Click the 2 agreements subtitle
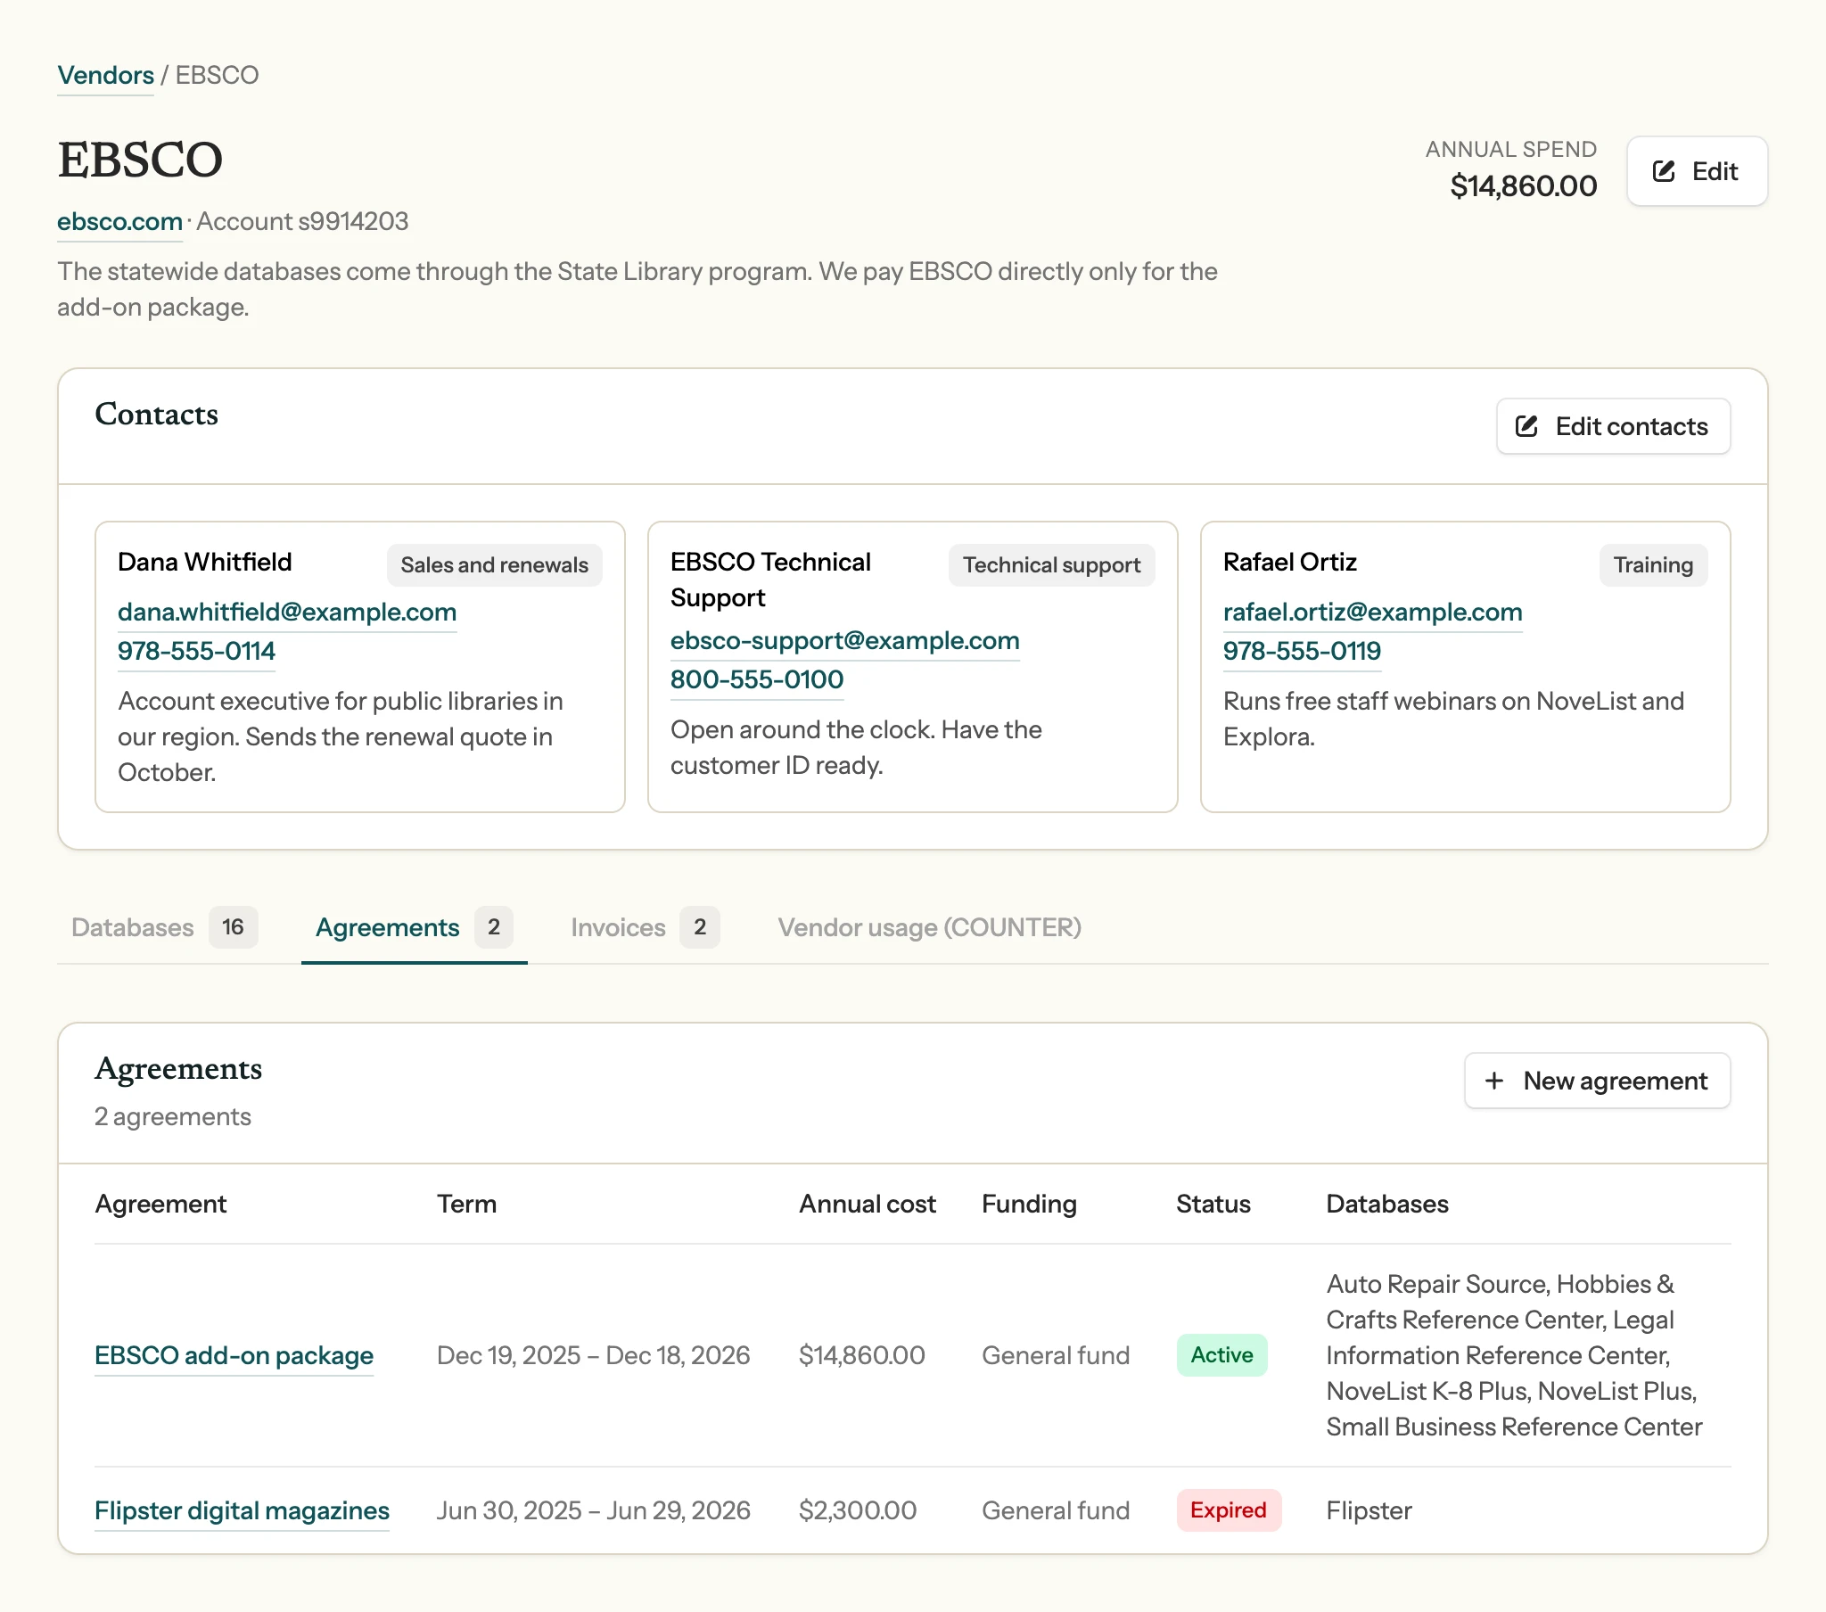Screen dimensions: 1826x1612 (x=172, y=1117)
